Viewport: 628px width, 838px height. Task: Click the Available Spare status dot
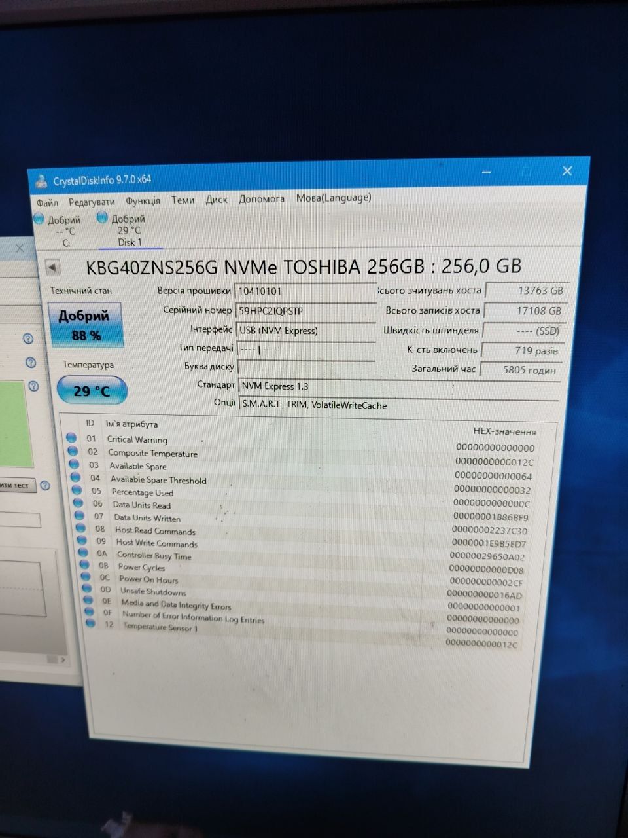[74, 465]
